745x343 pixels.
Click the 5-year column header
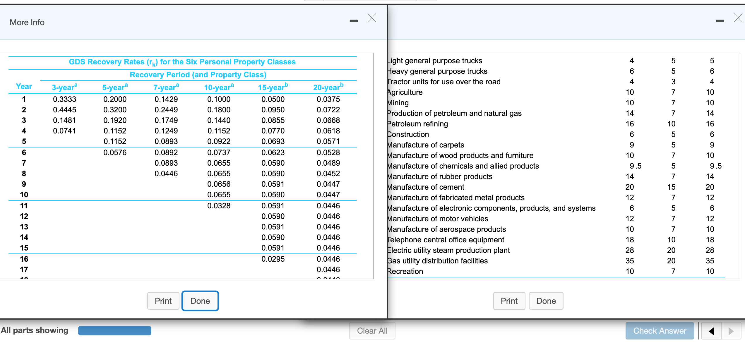click(115, 87)
